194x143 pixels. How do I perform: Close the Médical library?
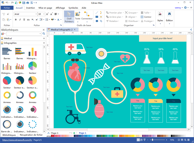[x=44, y=38]
